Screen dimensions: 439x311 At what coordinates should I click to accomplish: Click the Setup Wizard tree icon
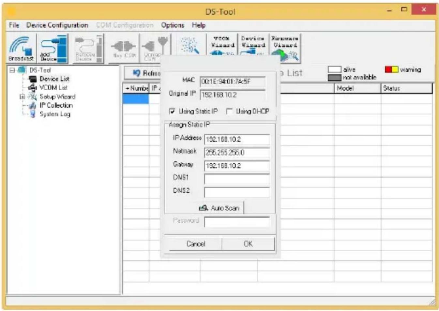tap(33, 96)
